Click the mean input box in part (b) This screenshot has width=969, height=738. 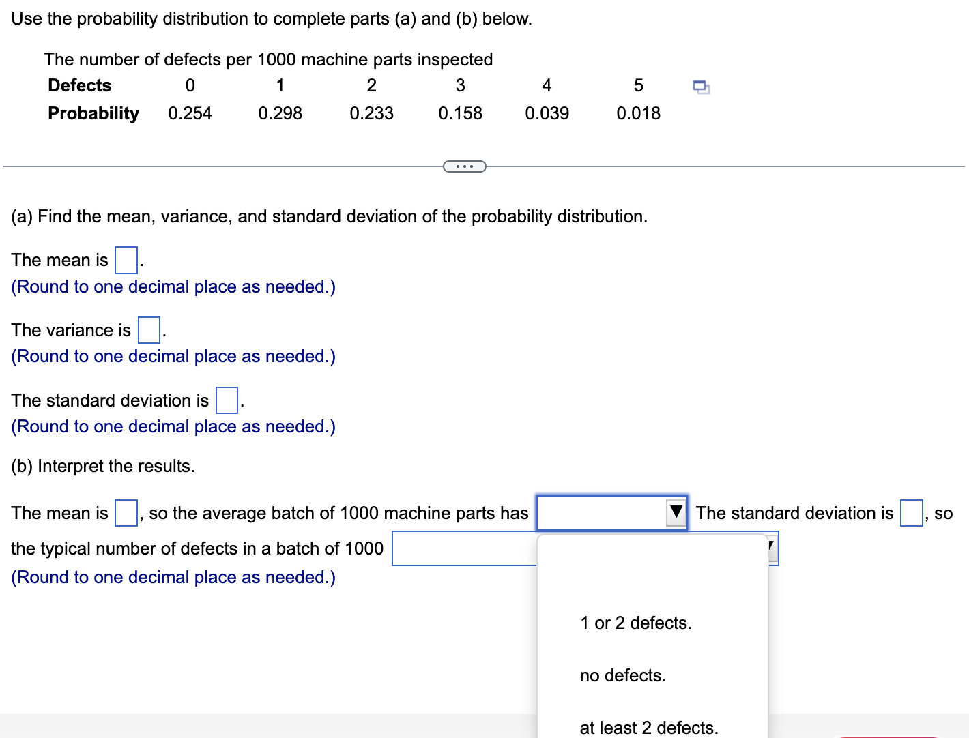tap(125, 512)
